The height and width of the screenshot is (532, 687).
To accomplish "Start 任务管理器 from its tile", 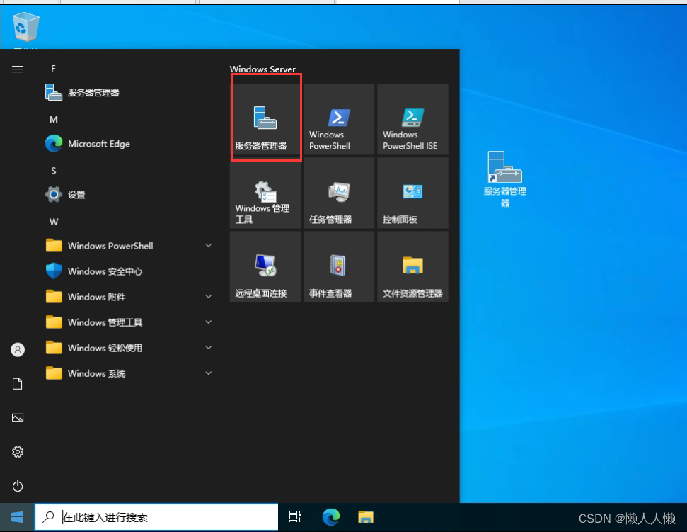I will pyautogui.click(x=338, y=193).
